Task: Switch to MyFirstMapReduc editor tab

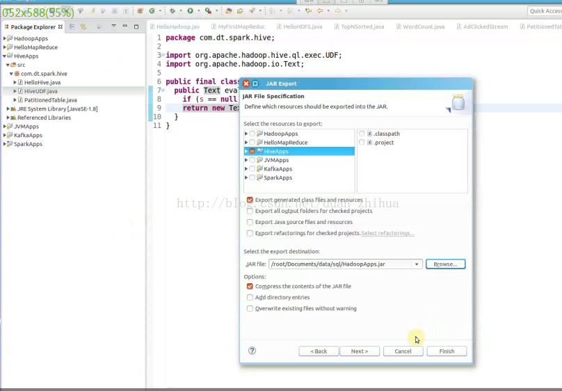Action: click(x=238, y=26)
